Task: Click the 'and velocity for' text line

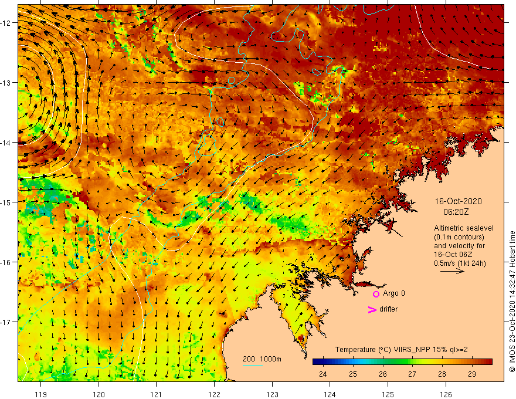Action: point(459,246)
